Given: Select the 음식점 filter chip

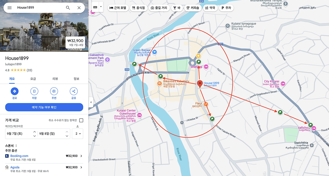Looking at the screenshot, I should pos(139,8).
